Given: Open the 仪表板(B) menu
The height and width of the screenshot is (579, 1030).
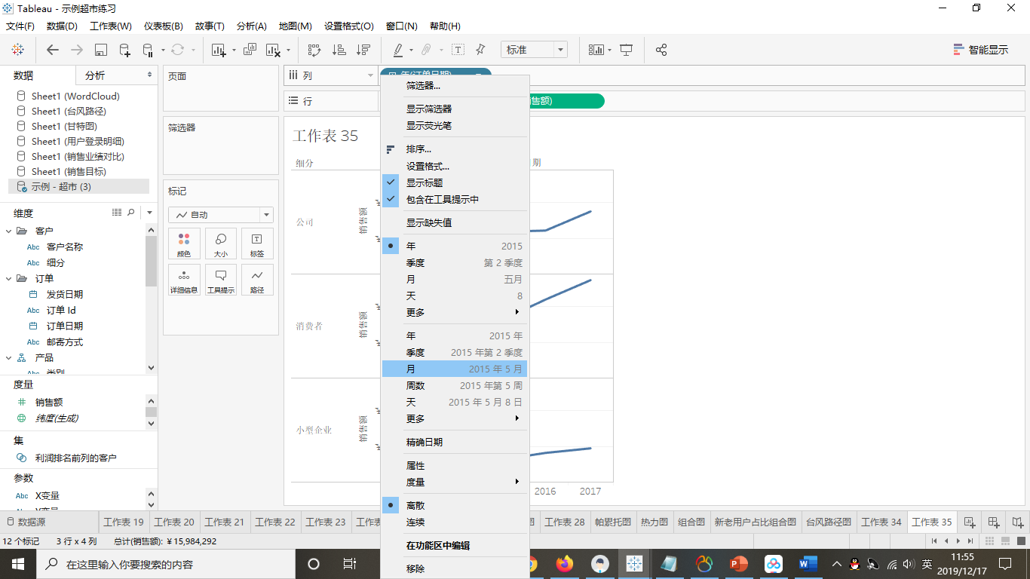Looking at the screenshot, I should click(164, 26).
